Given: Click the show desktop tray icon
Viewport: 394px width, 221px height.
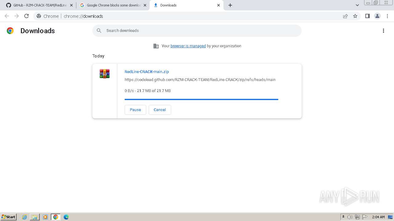Looking at the screenshot, I should [390, 217].
